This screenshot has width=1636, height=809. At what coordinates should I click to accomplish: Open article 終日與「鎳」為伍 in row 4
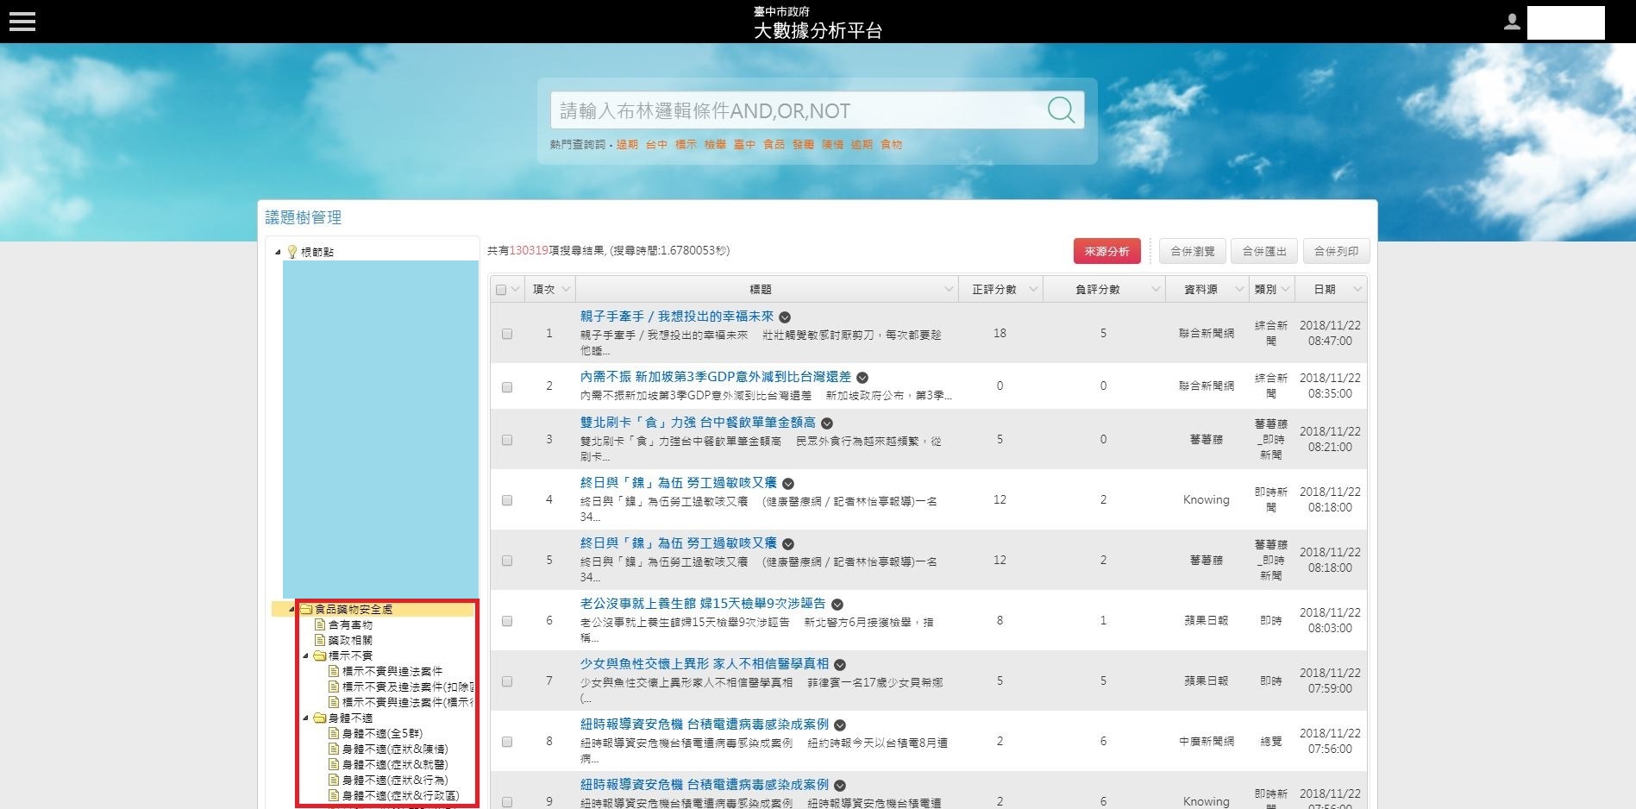click(678, 483)
